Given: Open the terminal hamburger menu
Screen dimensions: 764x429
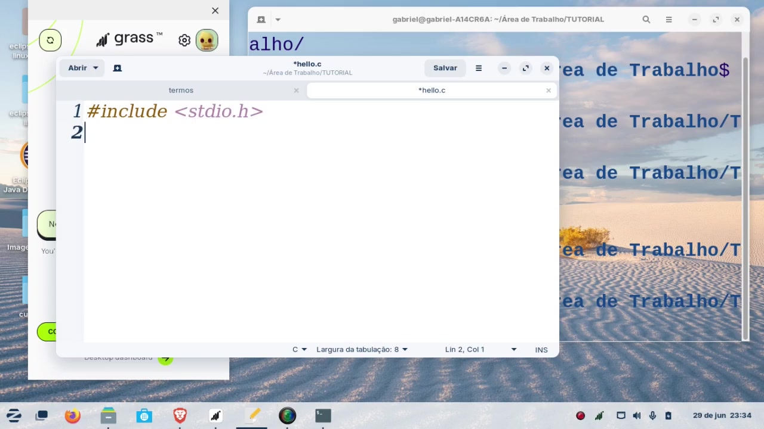Looking at the screenshot, I should coord(668,19).
